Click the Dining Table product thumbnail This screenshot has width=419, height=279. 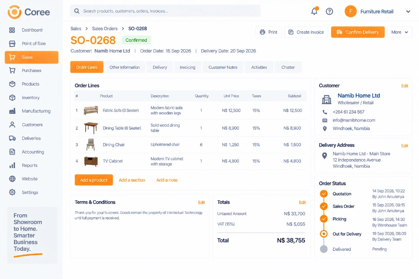click(91, 128)
